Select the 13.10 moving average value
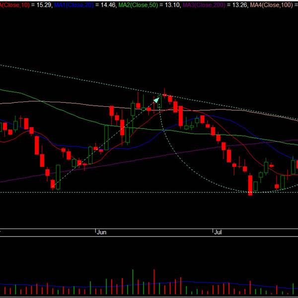The height and width of the screenshot is (298, 298). (x=172, y=5)
